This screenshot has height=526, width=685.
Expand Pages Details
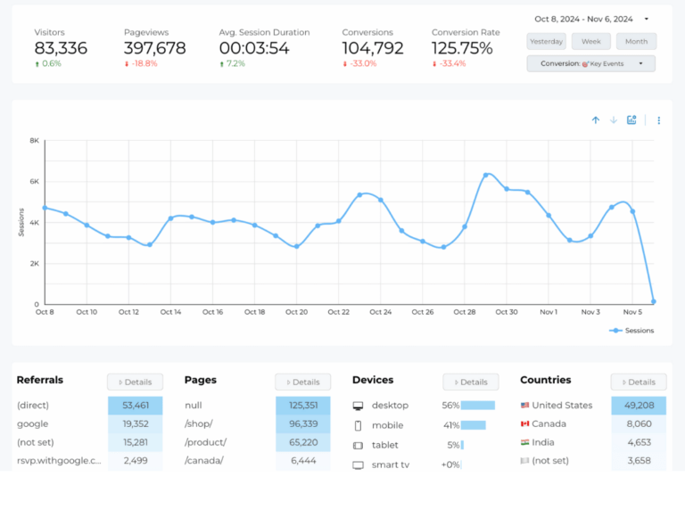302,382
